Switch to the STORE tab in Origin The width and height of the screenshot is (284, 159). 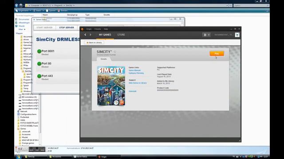tap(121, 34)
